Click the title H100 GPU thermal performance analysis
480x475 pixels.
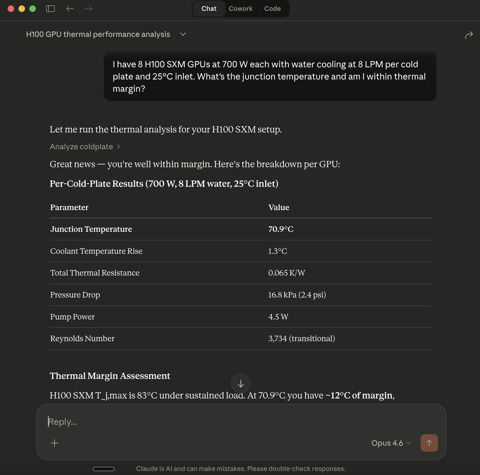coord(98,34)
